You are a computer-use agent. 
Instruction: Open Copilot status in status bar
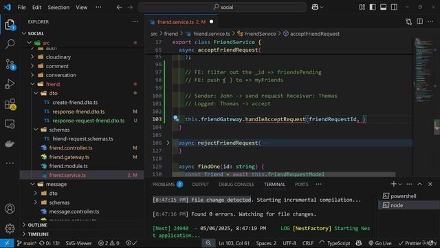[359, 243]
